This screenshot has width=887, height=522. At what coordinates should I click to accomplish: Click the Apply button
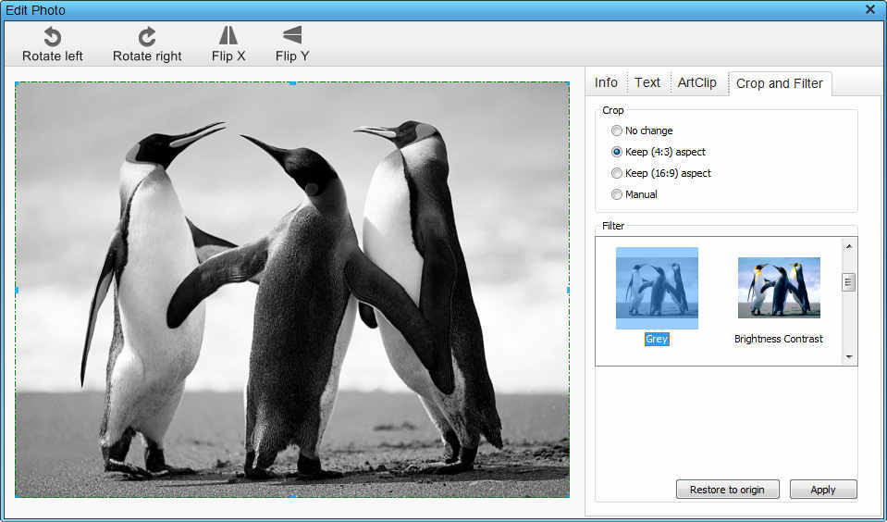(823, 490)
